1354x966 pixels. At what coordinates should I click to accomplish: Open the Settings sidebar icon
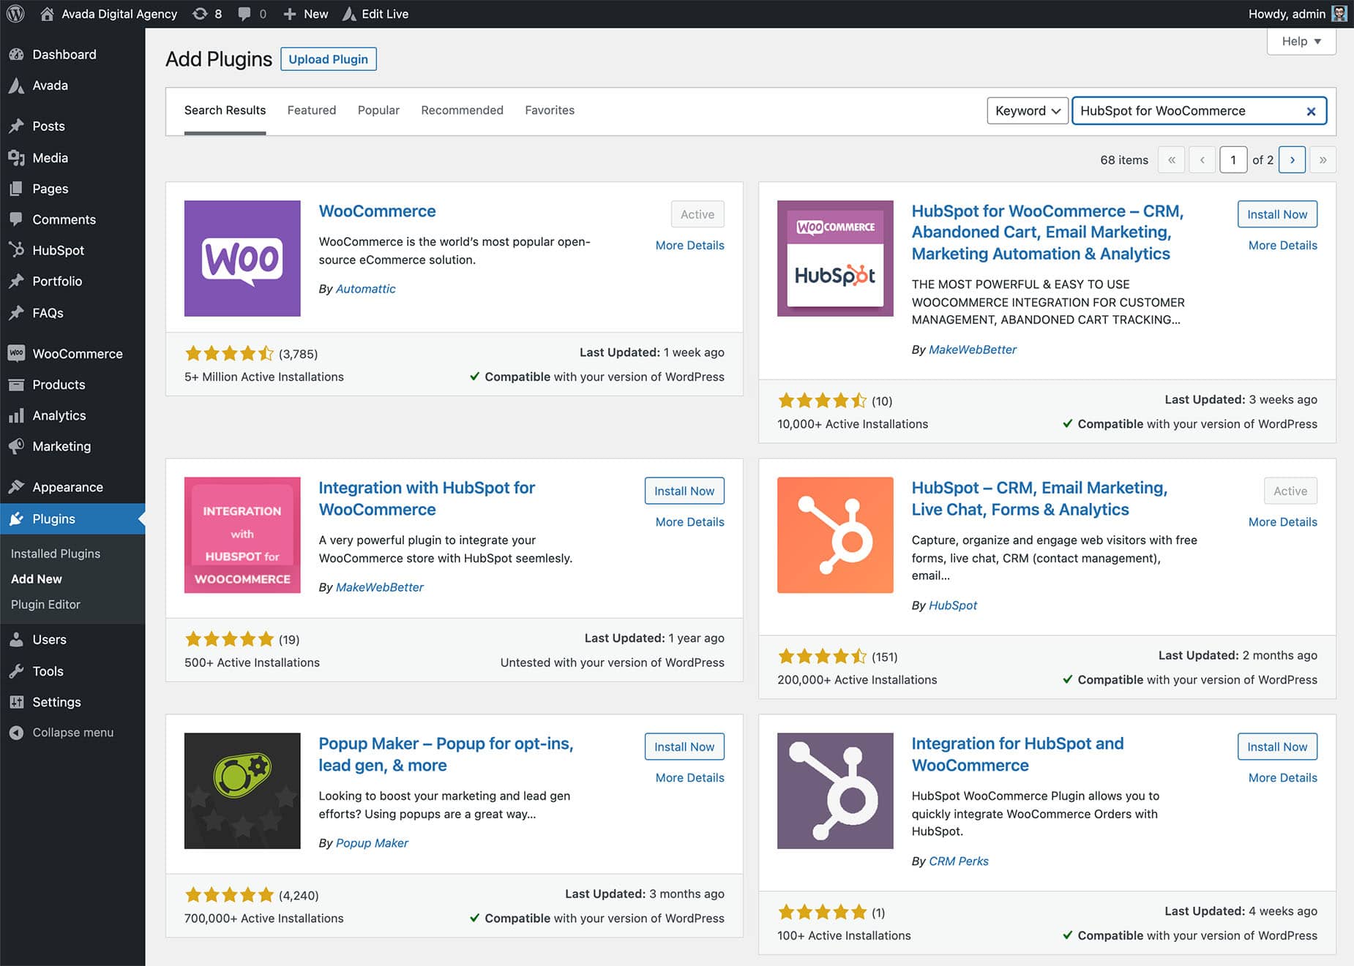click(16, 702)
